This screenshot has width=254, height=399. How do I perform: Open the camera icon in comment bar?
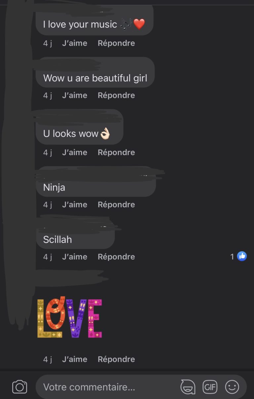click(x=20, y=387)
